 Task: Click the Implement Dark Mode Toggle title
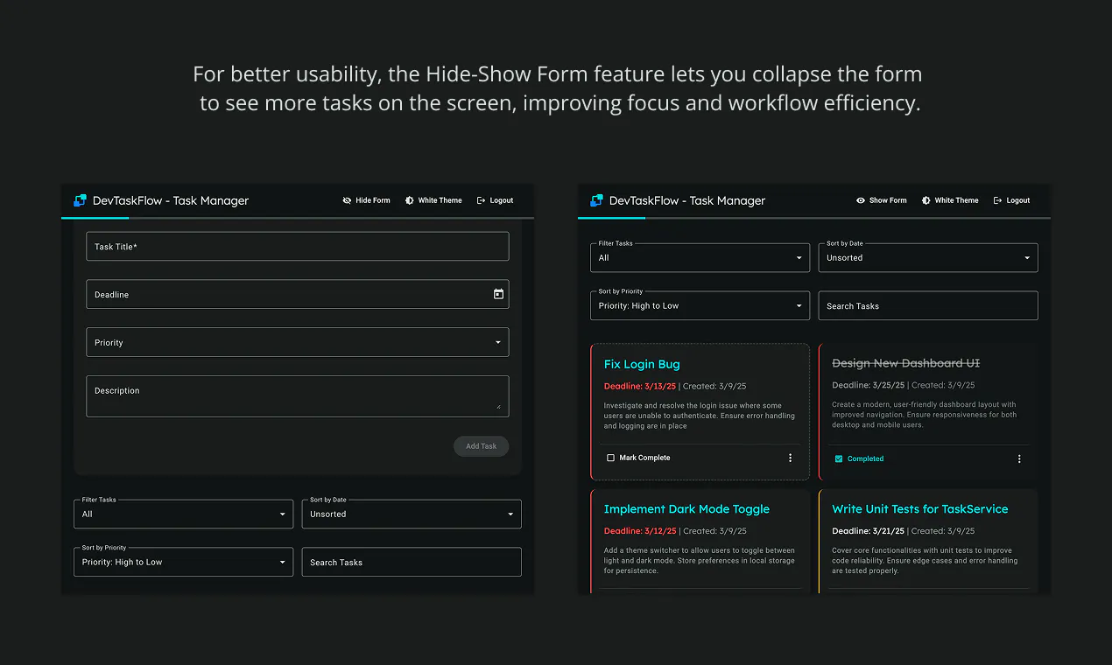(x=686, y=508)
